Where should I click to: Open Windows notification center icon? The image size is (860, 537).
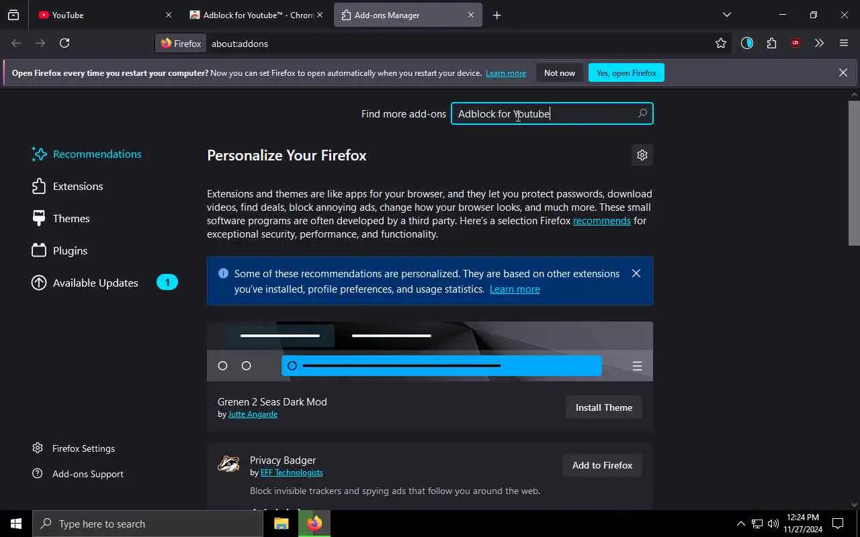(838, 524)
